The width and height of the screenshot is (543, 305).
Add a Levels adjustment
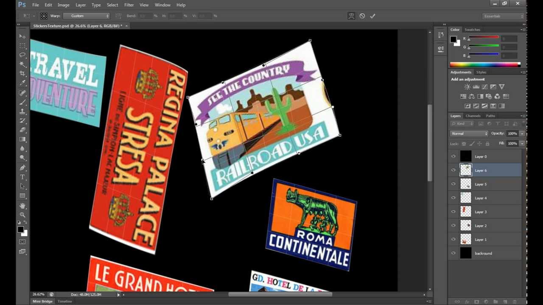click(x=476, y=87)
